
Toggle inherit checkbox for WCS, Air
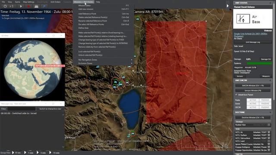[x=269, y=132]
